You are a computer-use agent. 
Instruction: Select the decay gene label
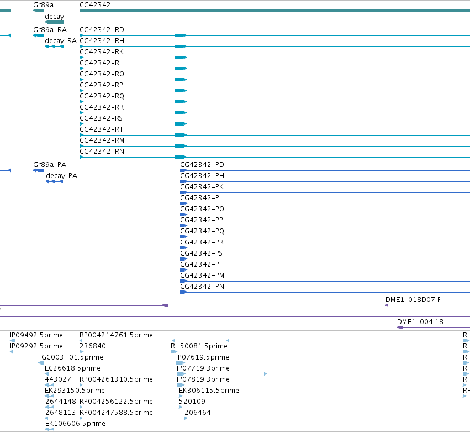pyautogui.click(x=55, y=16)
